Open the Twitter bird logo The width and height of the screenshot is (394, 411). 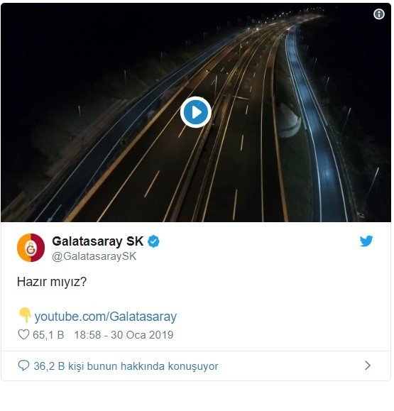pyautogui.click(x=366, y=241)
